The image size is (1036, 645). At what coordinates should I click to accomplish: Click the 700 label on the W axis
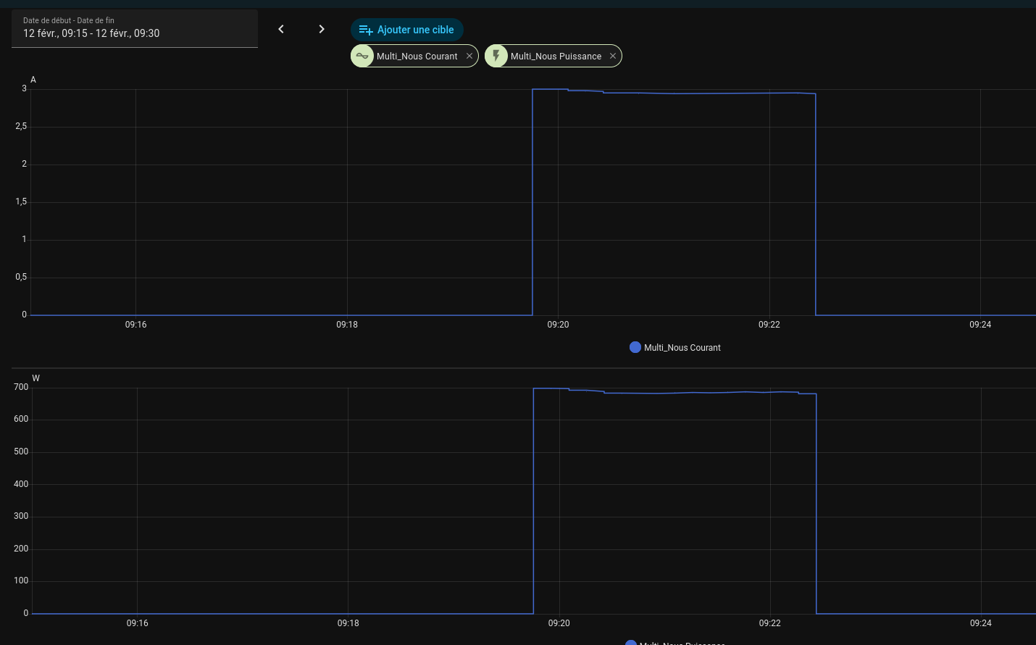21,387
